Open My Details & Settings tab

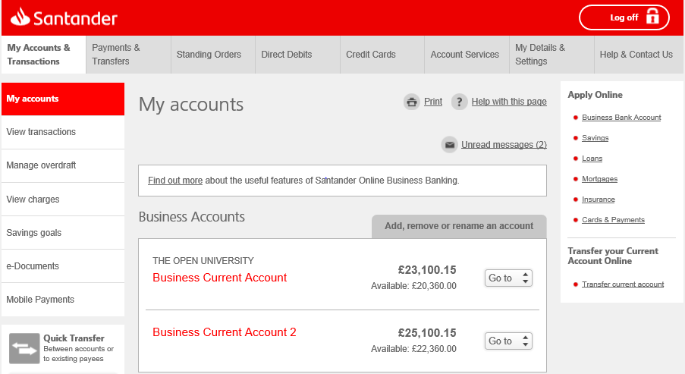click(x=551, y=55)
